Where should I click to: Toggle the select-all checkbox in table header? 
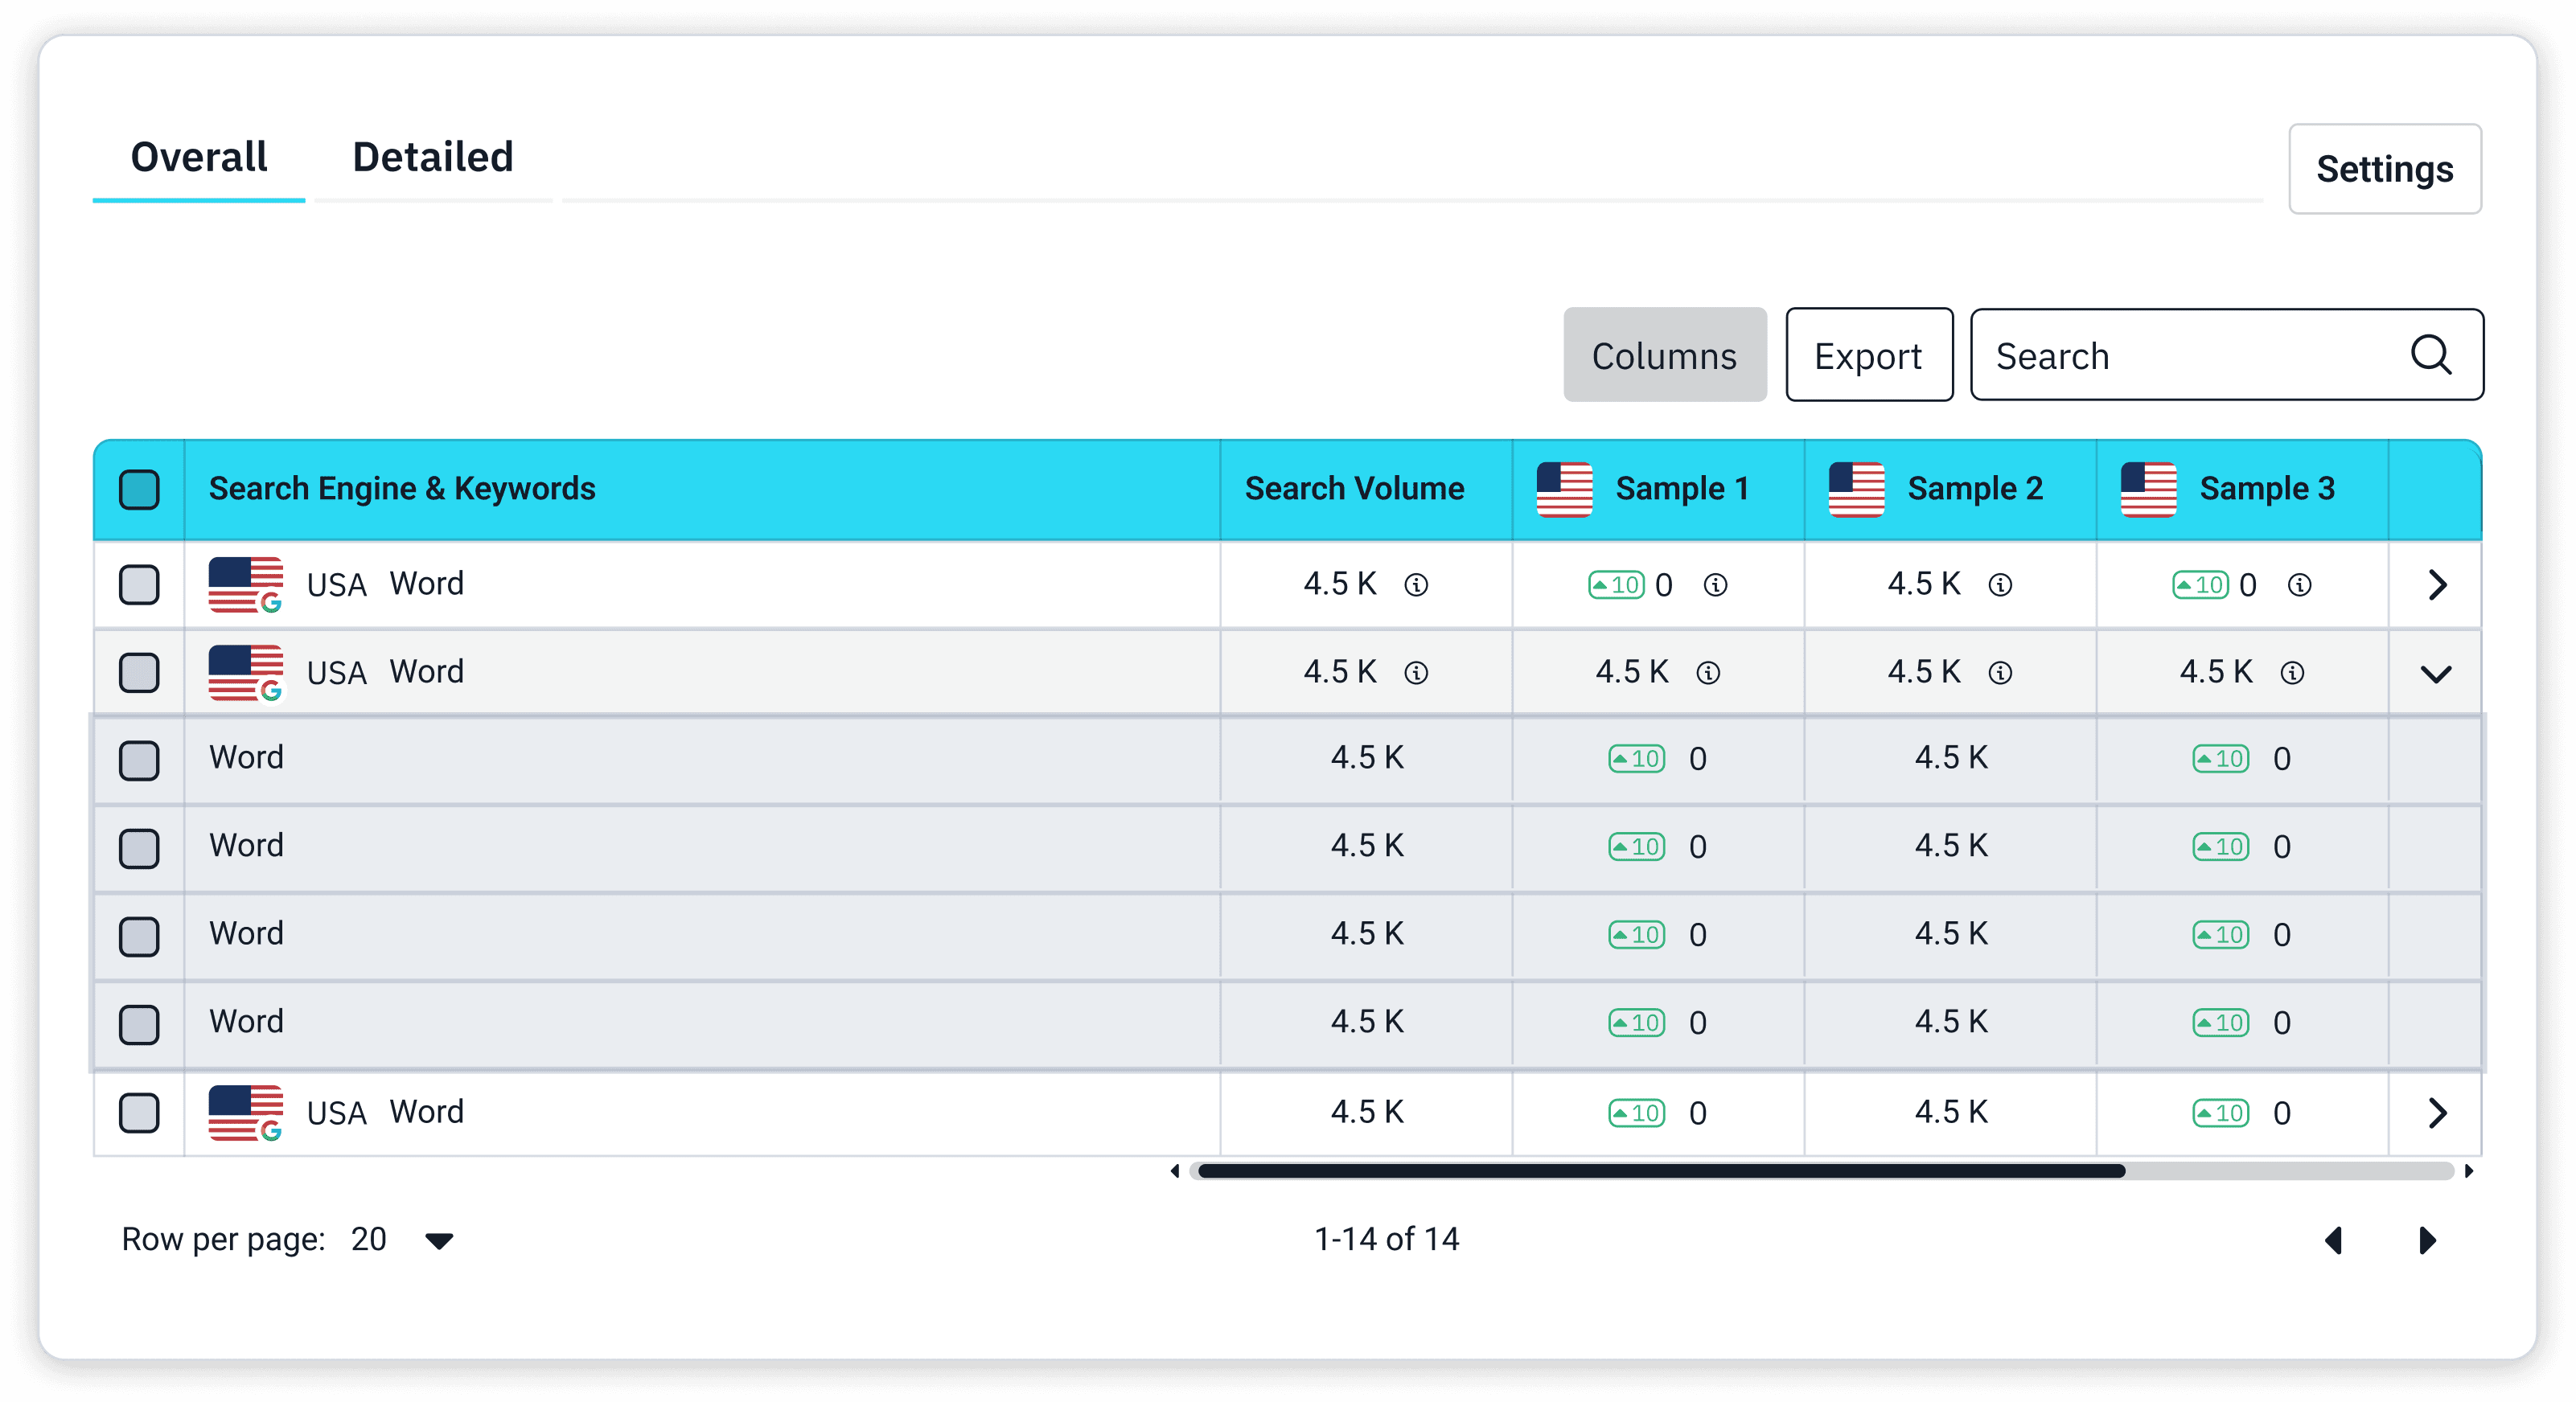(x=139, y=490)
